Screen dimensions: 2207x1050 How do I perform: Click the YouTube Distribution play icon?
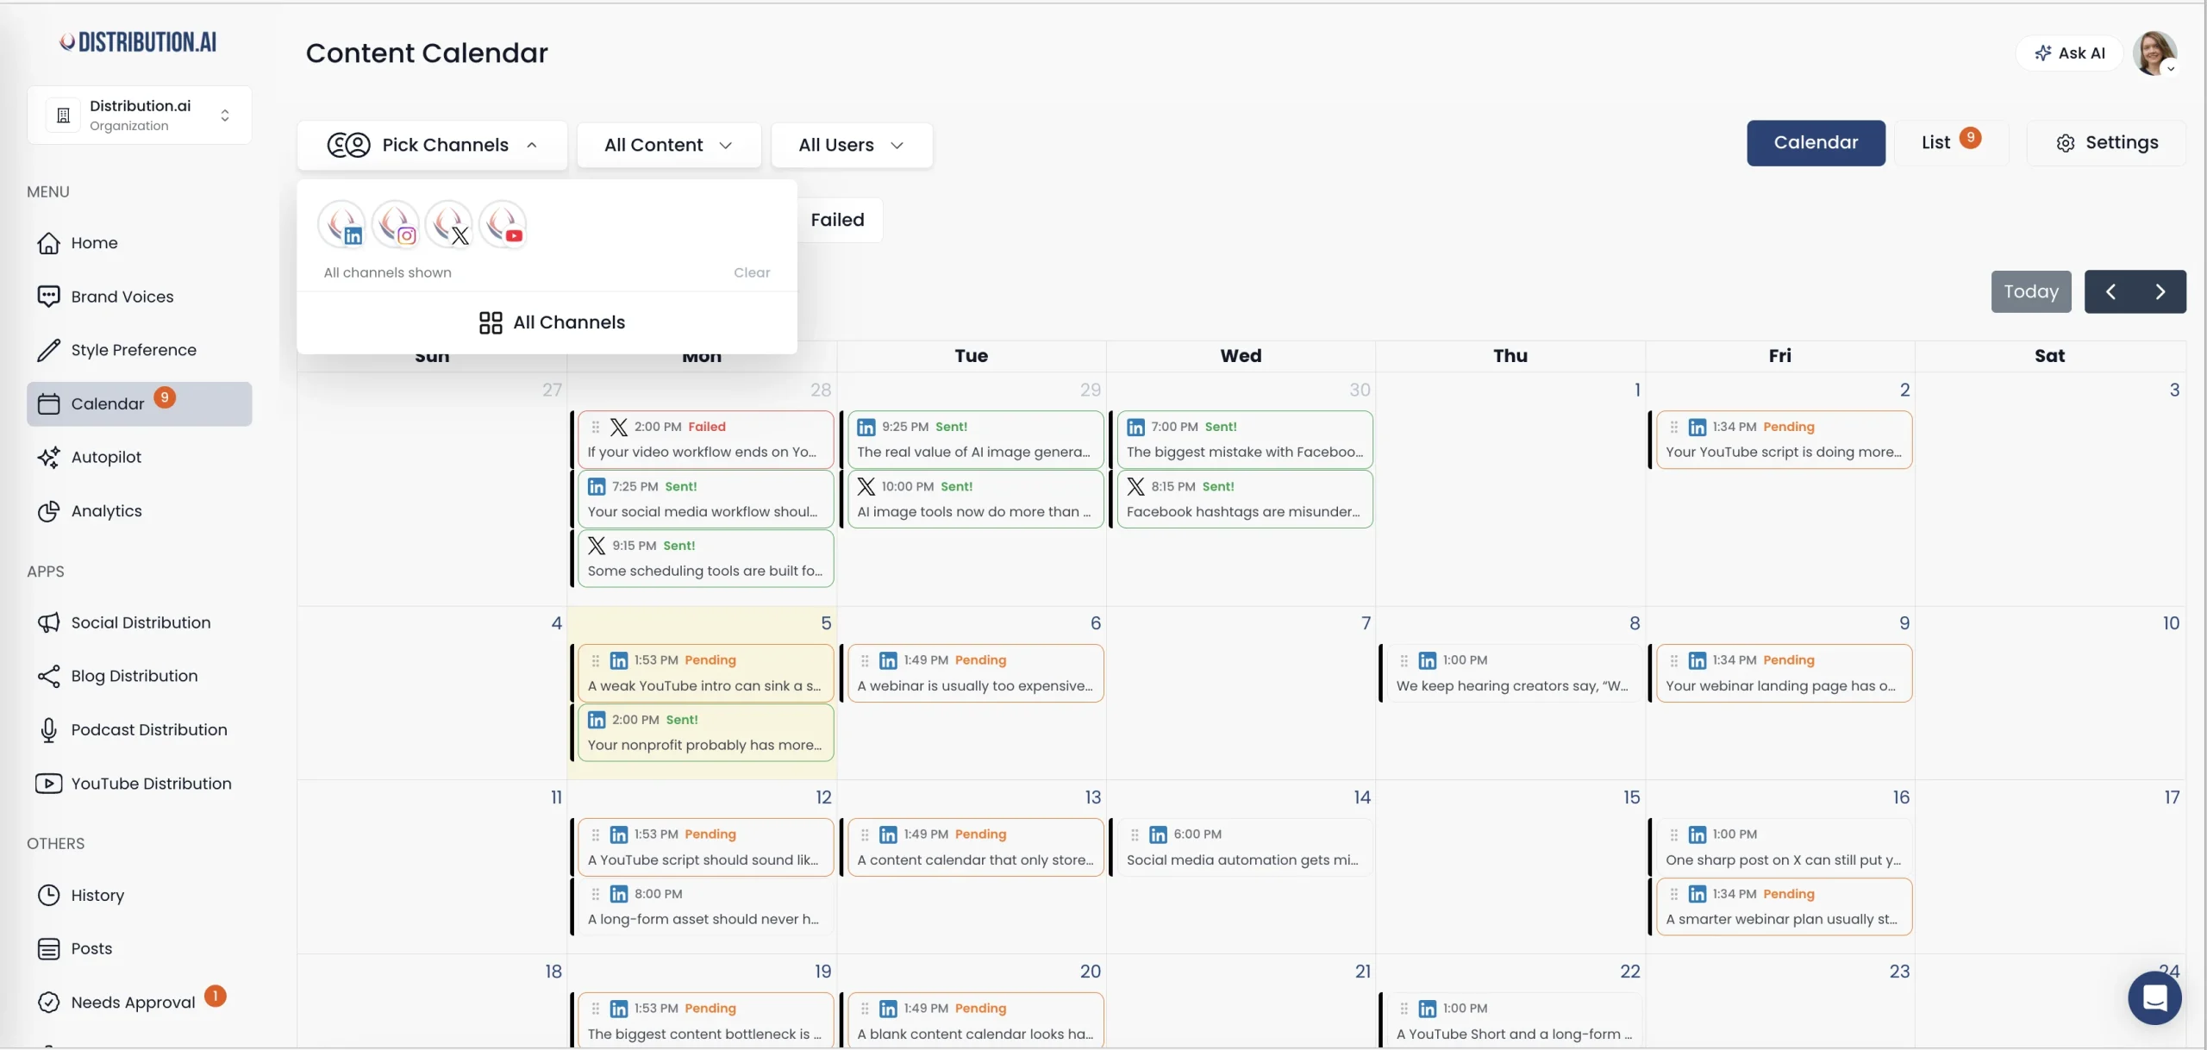pyautogui.click(x=49, y=784)
